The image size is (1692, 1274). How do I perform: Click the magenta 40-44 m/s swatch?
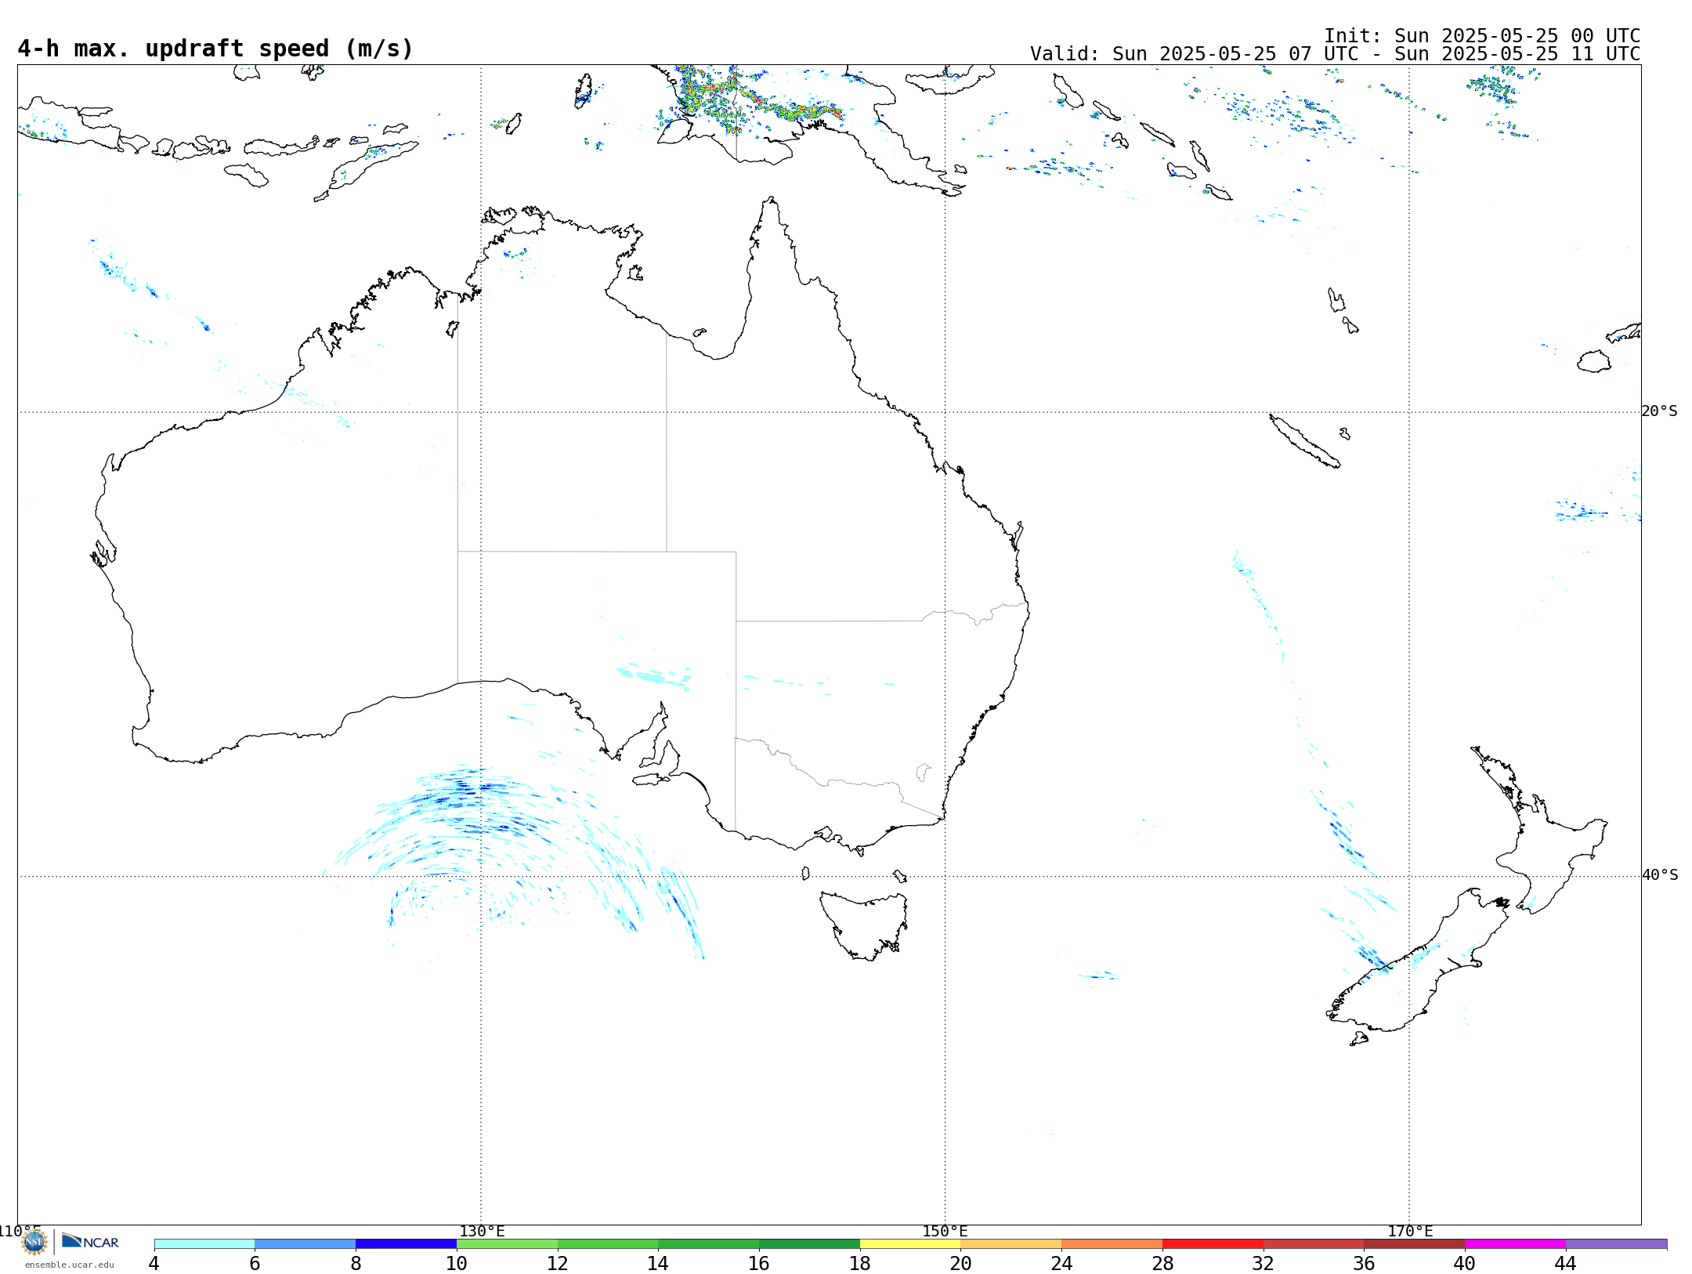pyautogui.click(x=1515, y=1243)
